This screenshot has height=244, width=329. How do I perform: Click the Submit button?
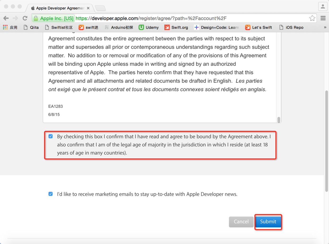click(x=268, y=222)
